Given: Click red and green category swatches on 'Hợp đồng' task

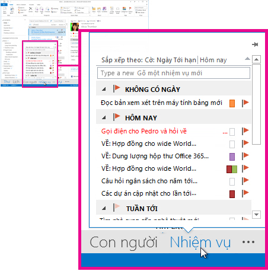Looking at the screenshot, I should (x=232, y=169).
